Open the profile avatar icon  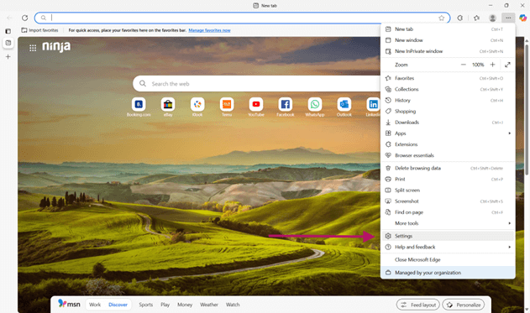click(492, 18)
